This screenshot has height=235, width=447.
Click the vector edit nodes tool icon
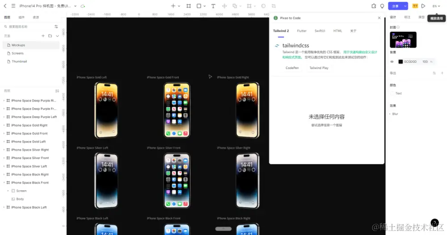[x=249, y=6]
